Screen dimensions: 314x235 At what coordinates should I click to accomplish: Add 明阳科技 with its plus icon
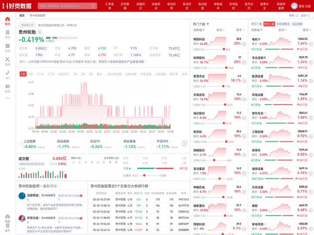[244, 44]
